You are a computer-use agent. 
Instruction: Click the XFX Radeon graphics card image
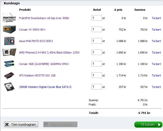(9, 75)
